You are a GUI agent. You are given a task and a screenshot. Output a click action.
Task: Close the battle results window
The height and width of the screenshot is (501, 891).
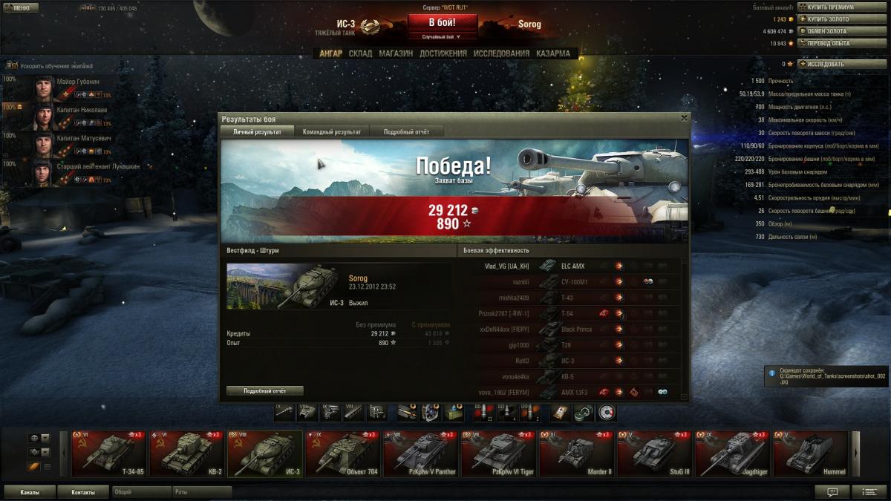pyautogui.click(x=684, y=118)
